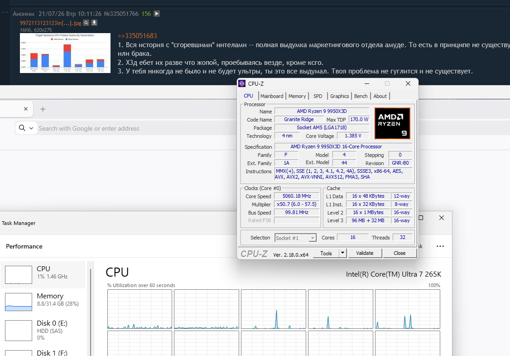Expand the search engine dropdown chevron
The height and width of the screenshot is (356, 510).
click(x=31, y=128)
